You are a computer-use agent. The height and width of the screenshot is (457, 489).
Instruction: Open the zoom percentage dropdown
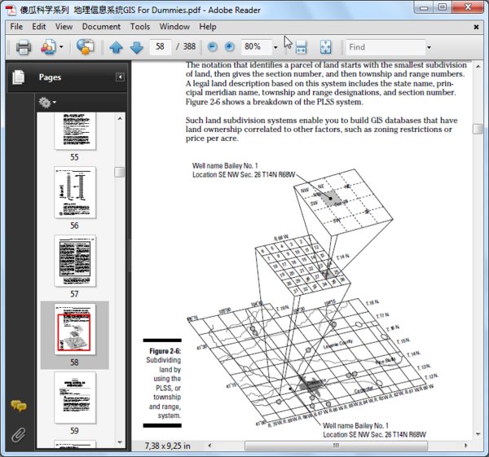pyautogui.click(x=276, y=47)
